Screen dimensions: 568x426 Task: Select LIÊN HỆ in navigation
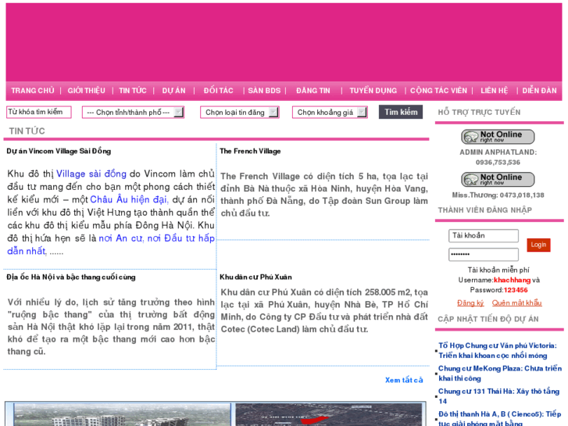point(494,91)
